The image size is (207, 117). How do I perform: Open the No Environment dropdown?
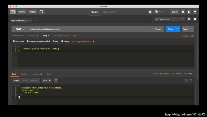tap(170, 19)
